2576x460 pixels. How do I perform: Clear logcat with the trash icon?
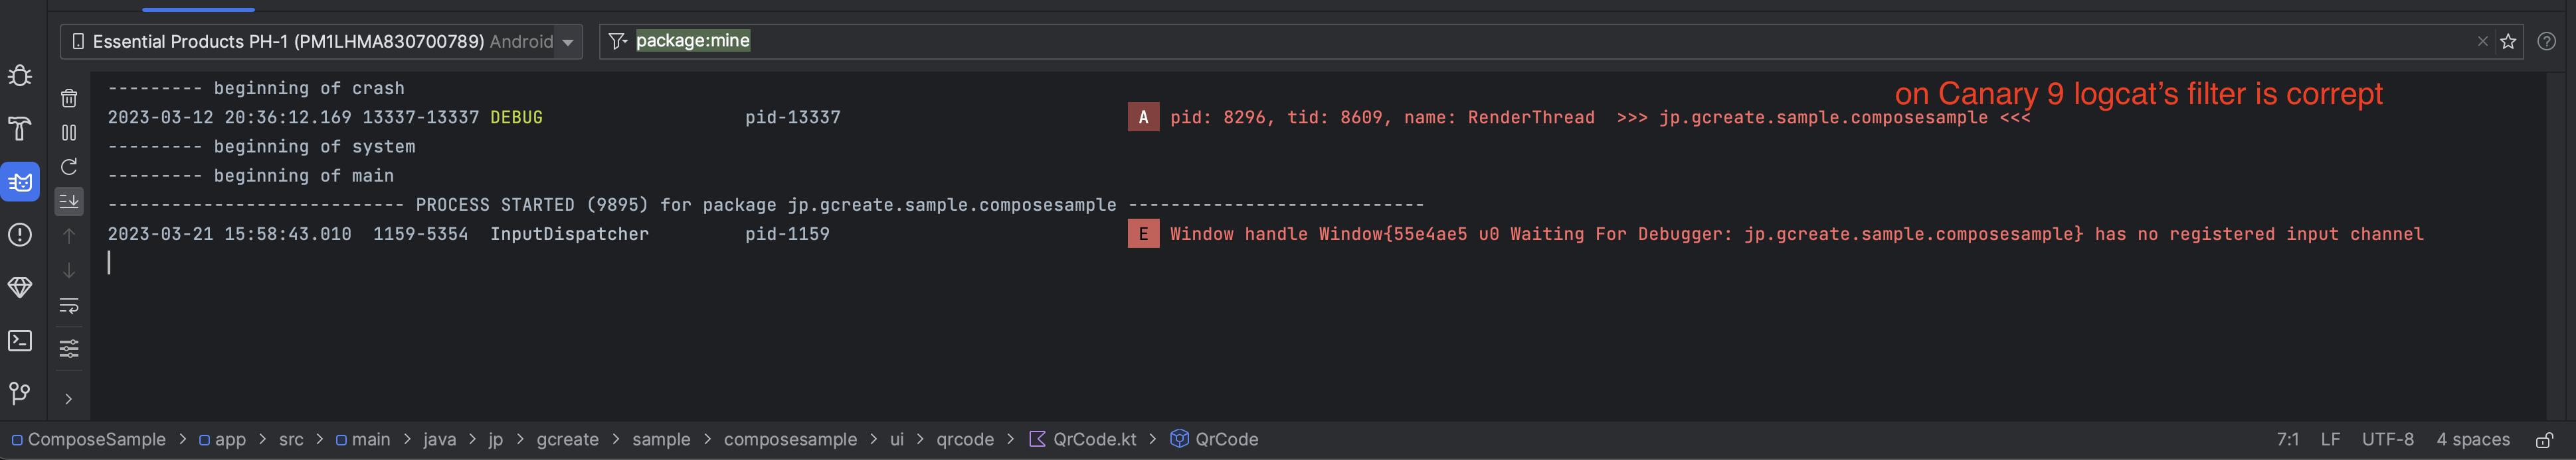coord(69,98)
